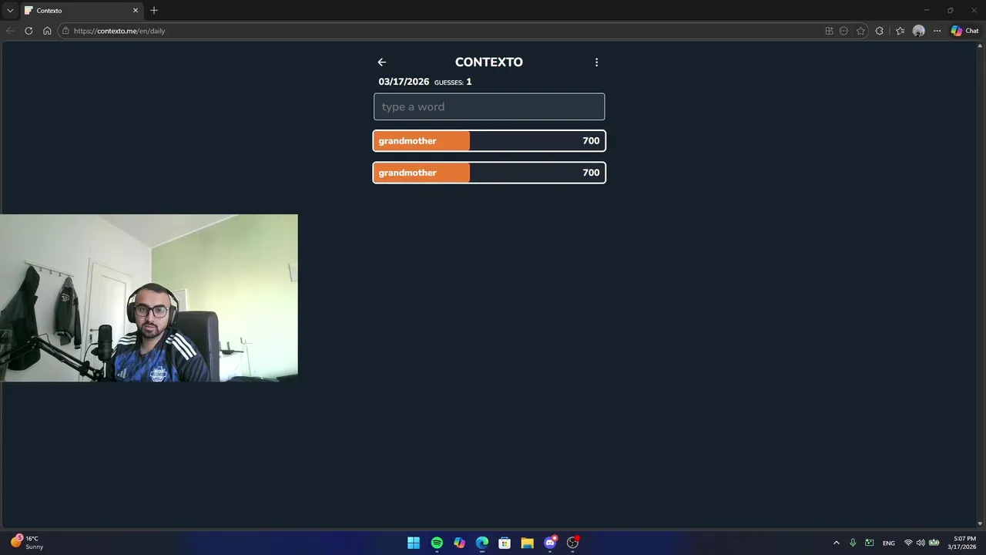Image resolution: width=986 pixels, height=555 pixels.
Task: Open the favorites list icon
Action: point(900,31)
